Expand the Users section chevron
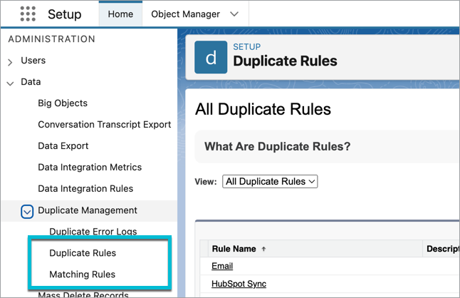460x298 pixels. tap(10, 62)
